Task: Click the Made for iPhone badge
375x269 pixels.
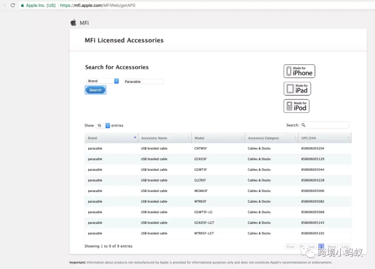Action: click(x=299, y=71)
